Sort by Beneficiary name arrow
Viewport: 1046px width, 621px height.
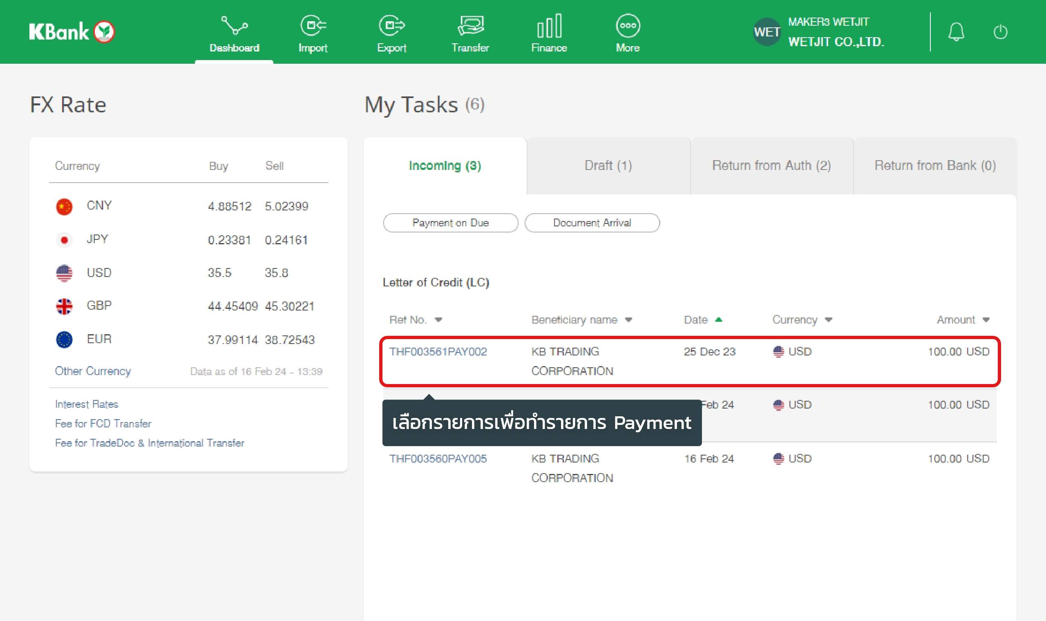click(x=628, y=320)
